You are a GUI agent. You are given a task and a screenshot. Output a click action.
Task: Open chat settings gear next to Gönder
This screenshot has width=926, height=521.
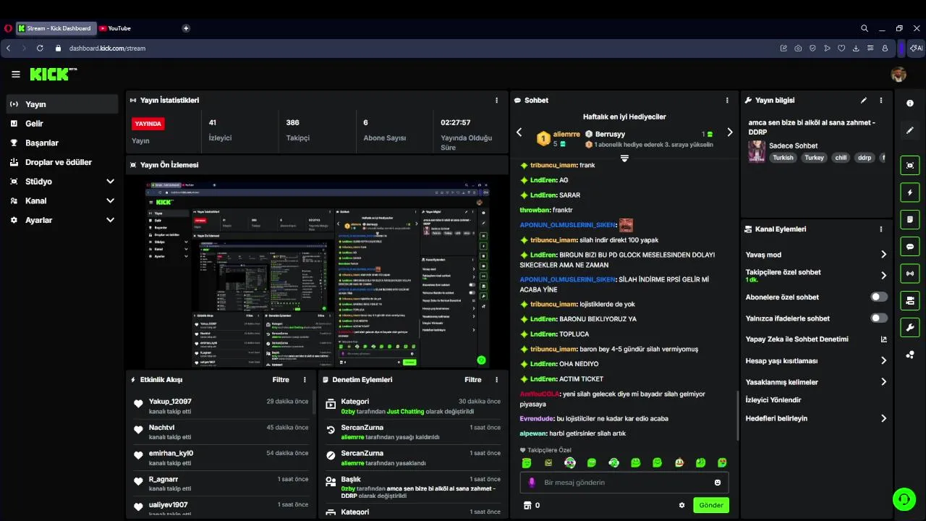[x=681, y=505]
